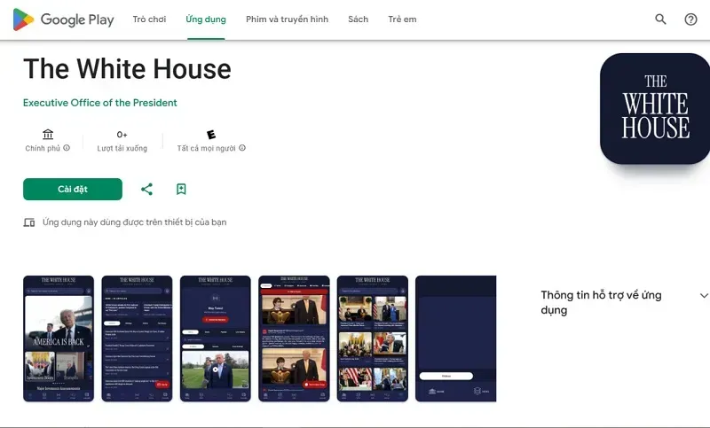Click the E content rating icon
The height and width of the screenshot is (428, 710).
(x=211, y=134)
